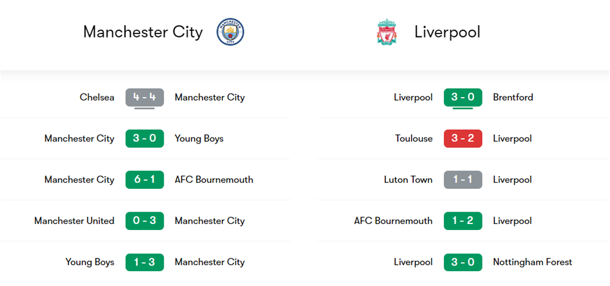Select the Luton Town 1 - 1 score badge

point(463,179)
